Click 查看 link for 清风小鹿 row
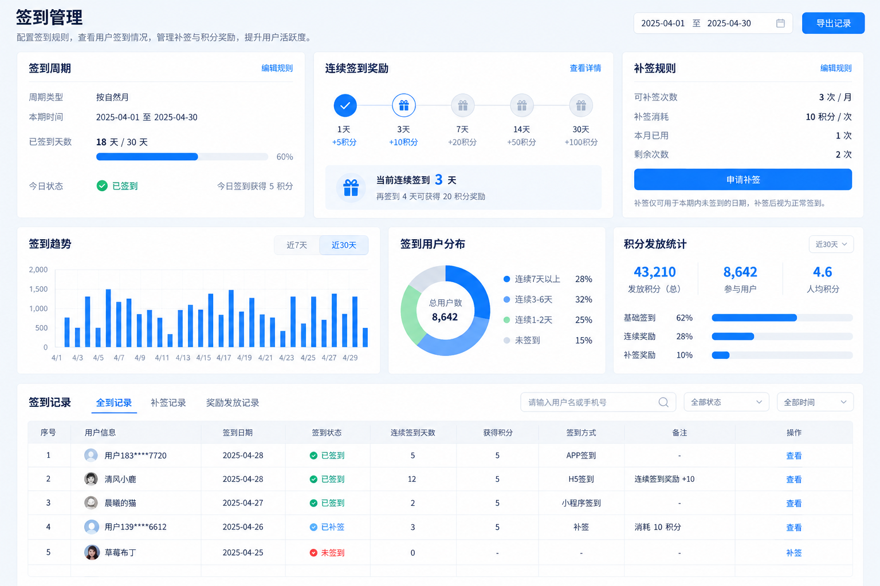Image resolution: width=880 pixels, height=586 pixels. (x=794, y=480)
